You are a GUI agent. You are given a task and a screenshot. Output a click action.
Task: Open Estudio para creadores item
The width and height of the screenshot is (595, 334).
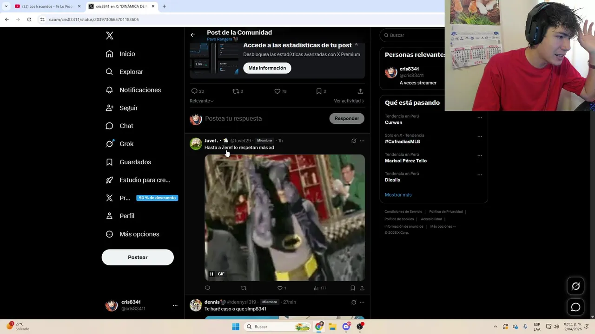138,180
